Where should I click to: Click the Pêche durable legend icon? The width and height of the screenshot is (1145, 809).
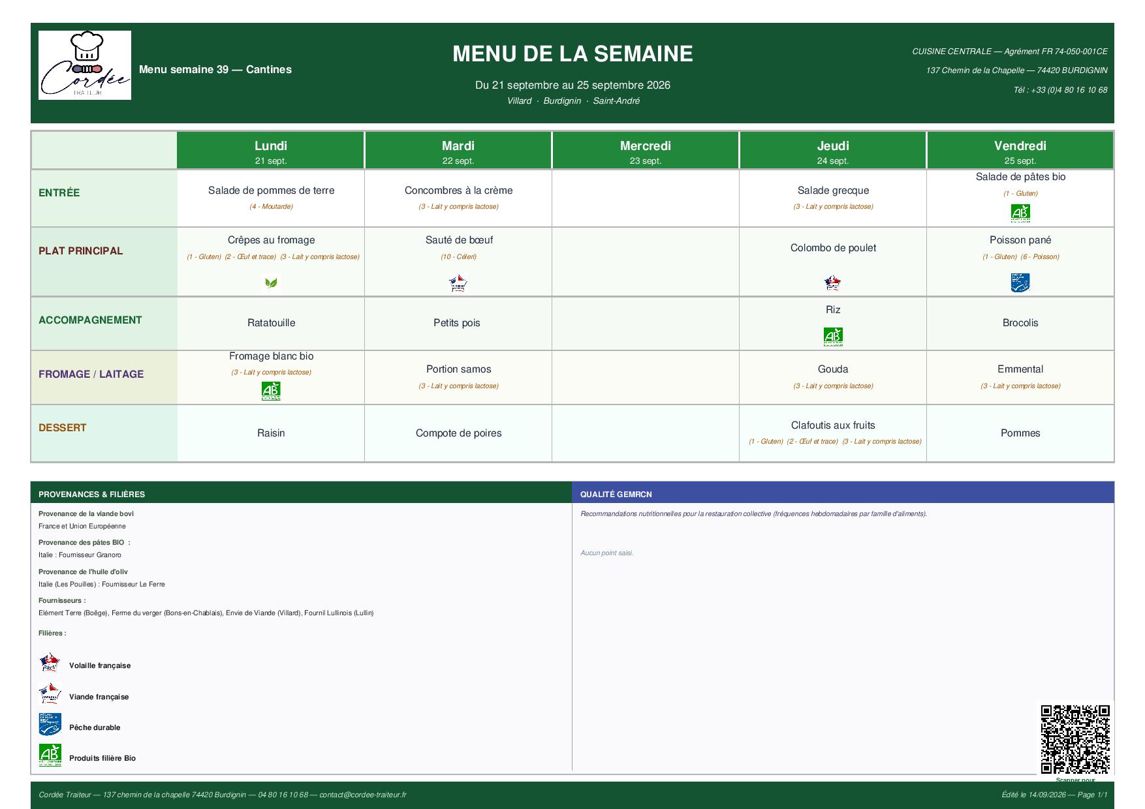(x=50, y=724)
